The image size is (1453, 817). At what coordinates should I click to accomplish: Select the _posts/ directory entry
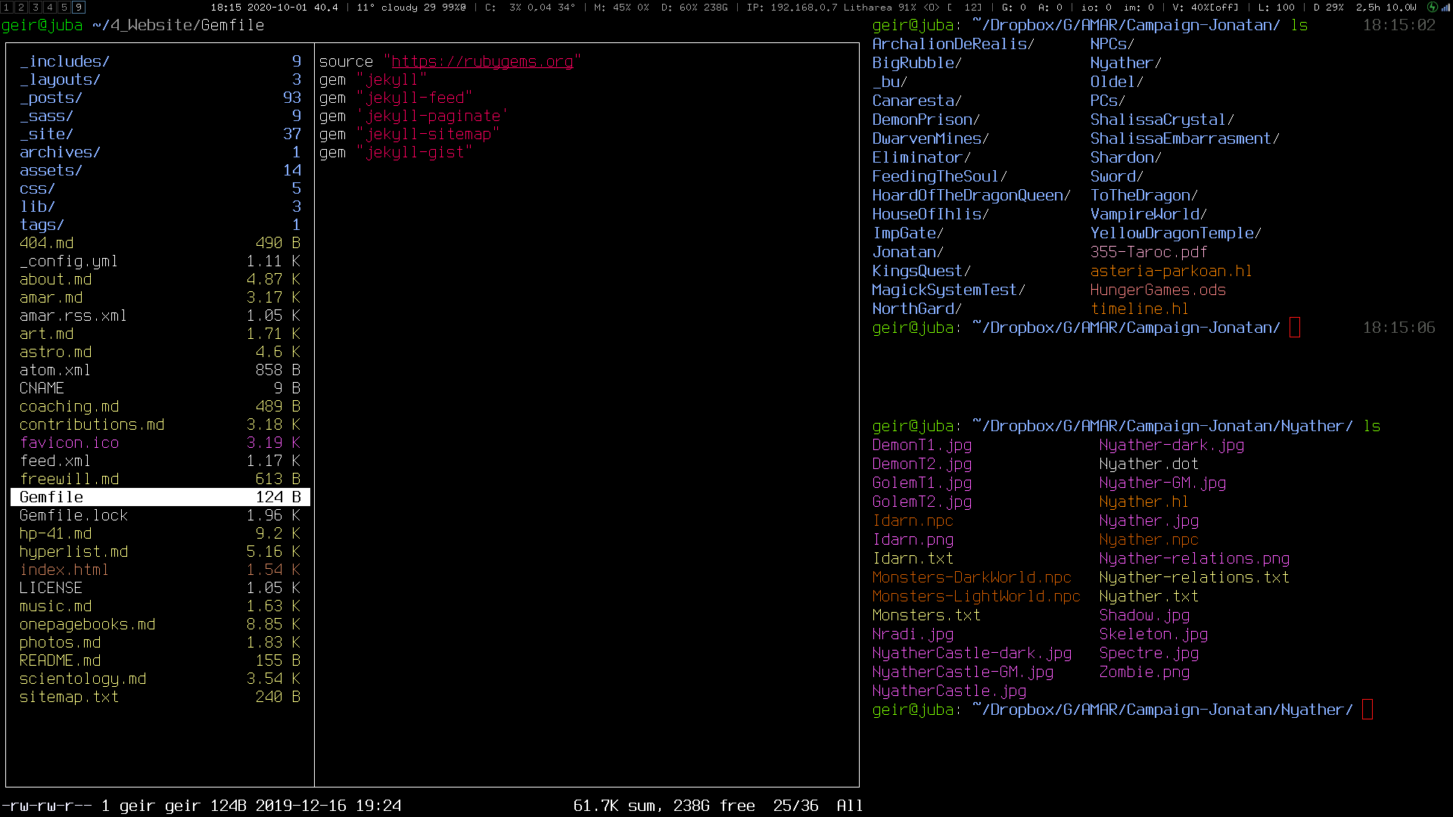pos(160,98)
